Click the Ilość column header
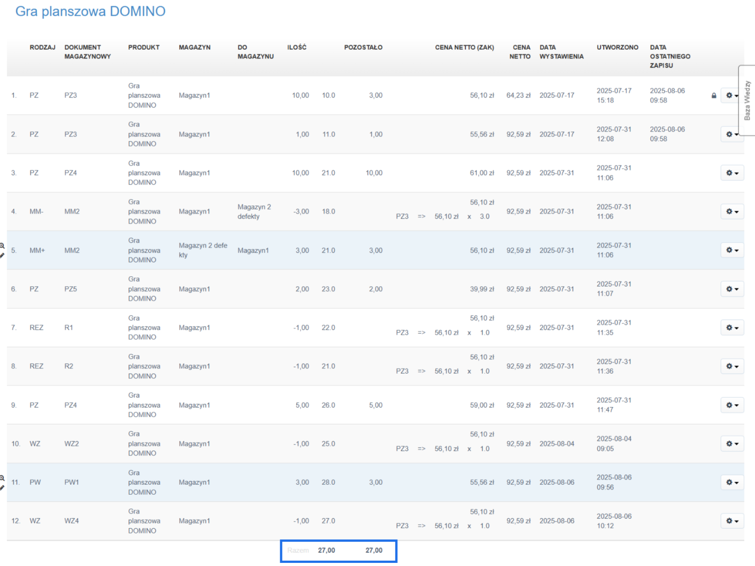 (297, 47)
